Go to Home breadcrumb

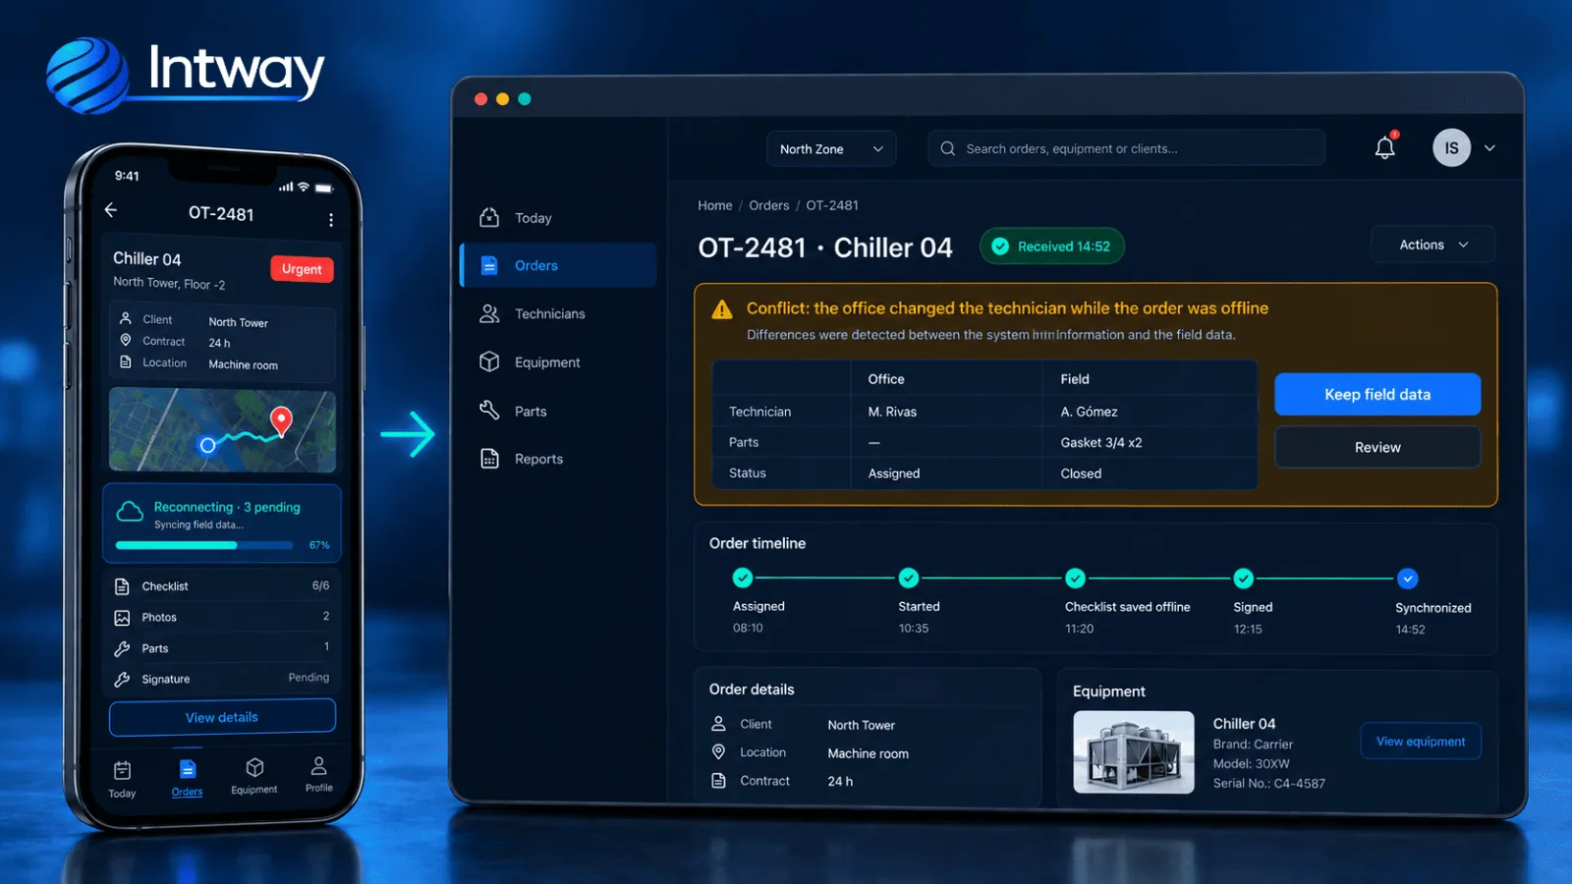click(715, 205)
